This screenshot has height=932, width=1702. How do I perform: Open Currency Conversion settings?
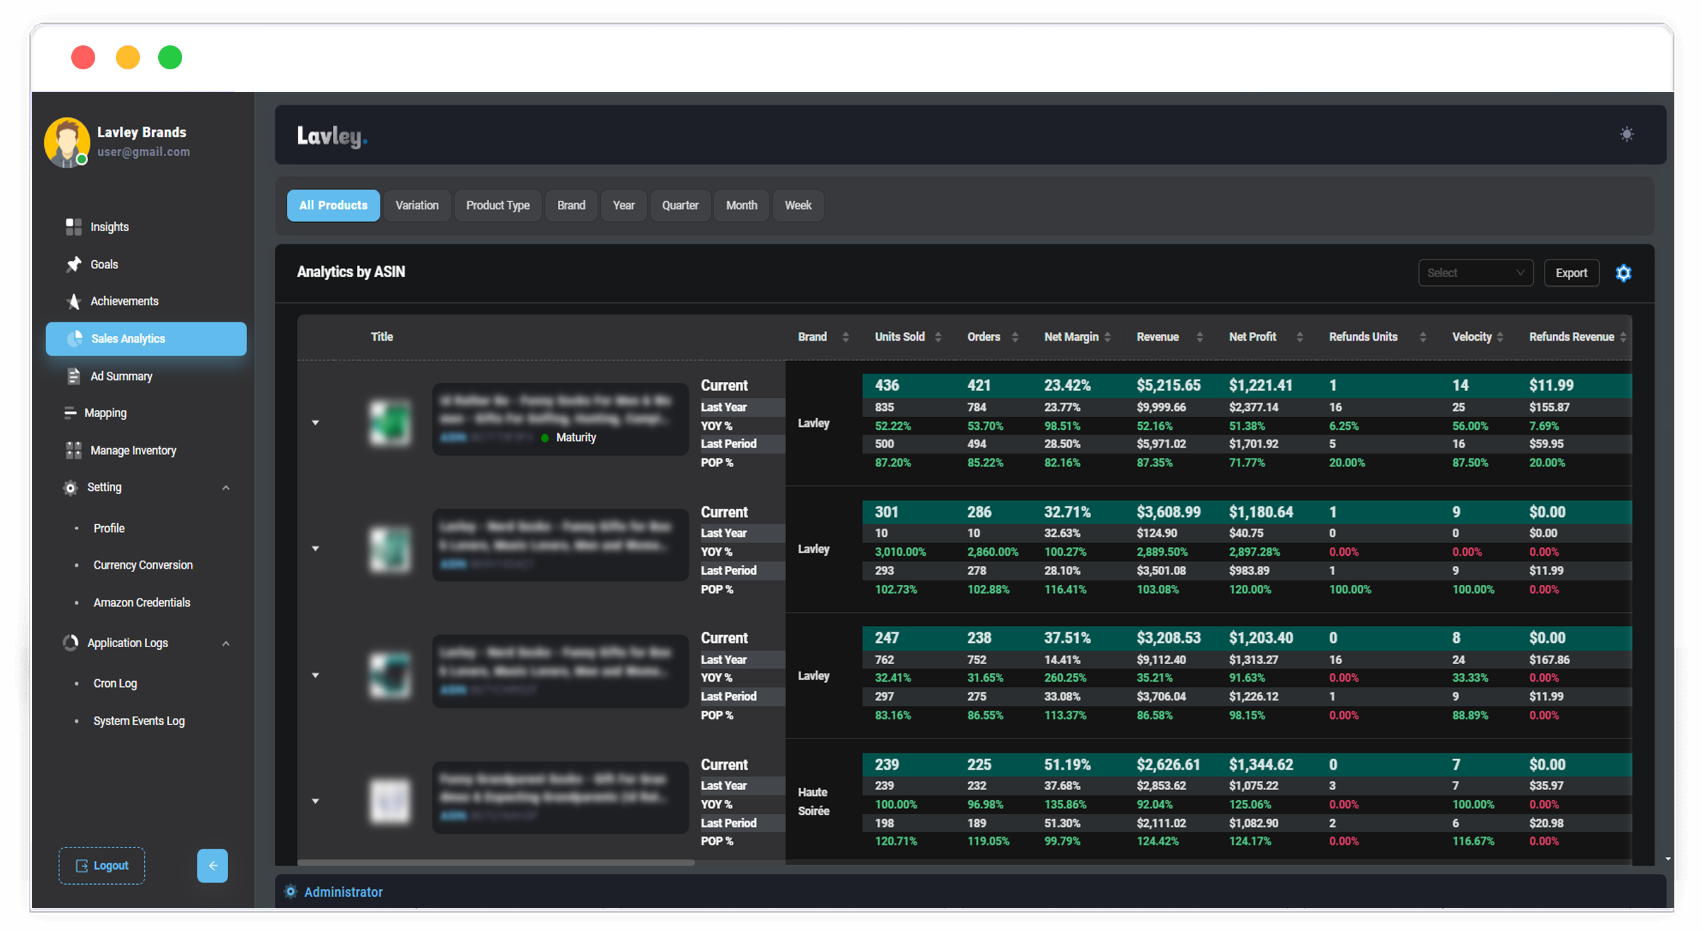(x=142, y=565)
